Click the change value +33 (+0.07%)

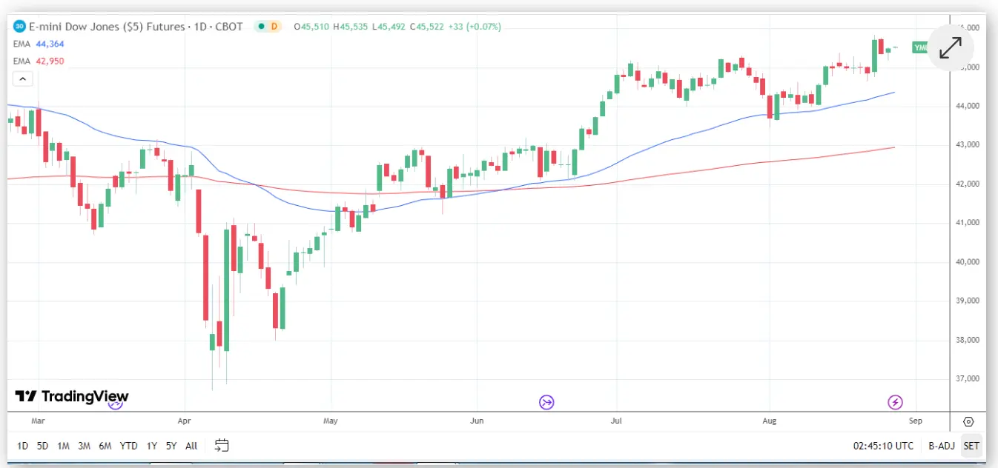pos(475,27)
